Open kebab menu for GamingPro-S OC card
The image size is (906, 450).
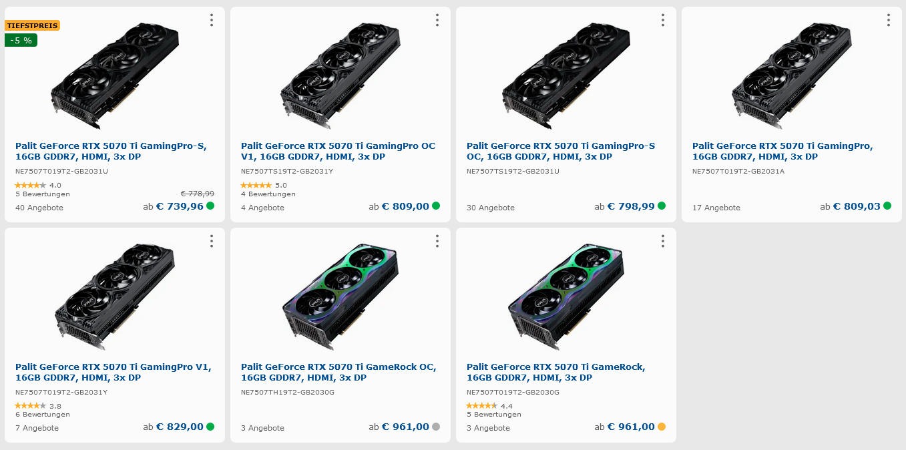pos(663,20)
